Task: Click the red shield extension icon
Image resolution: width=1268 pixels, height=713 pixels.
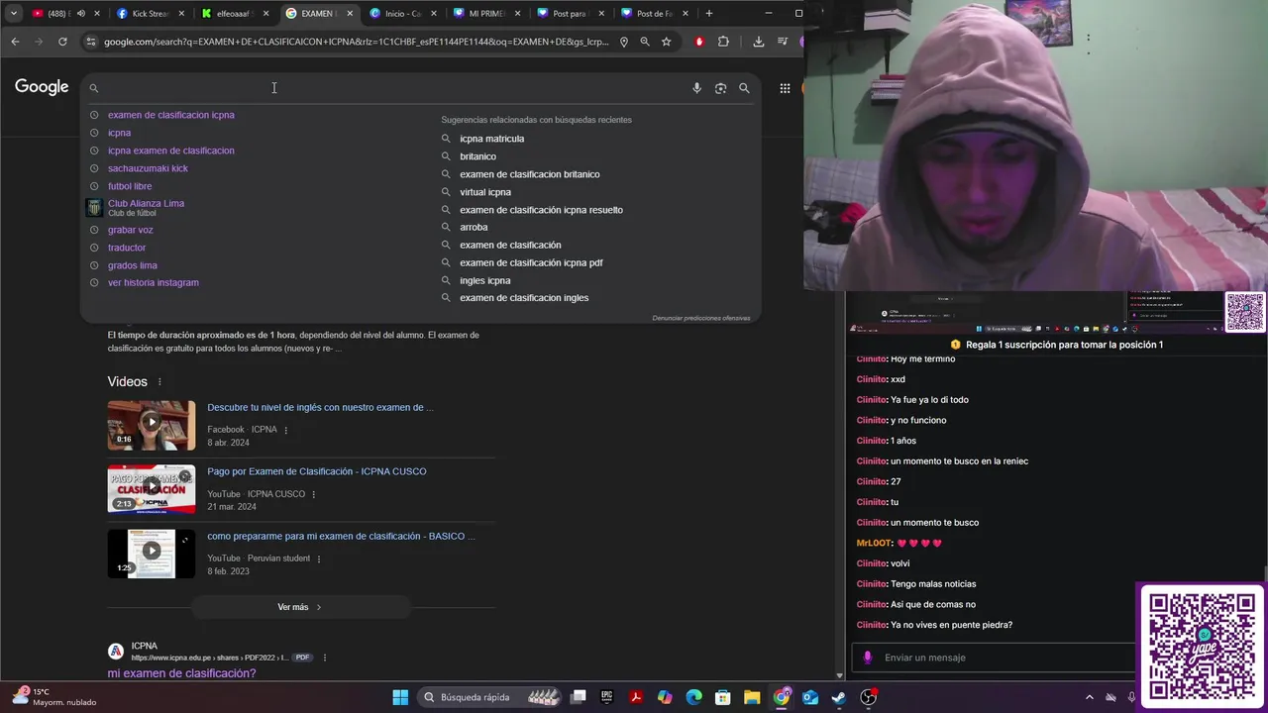Action: coord(699,42)
